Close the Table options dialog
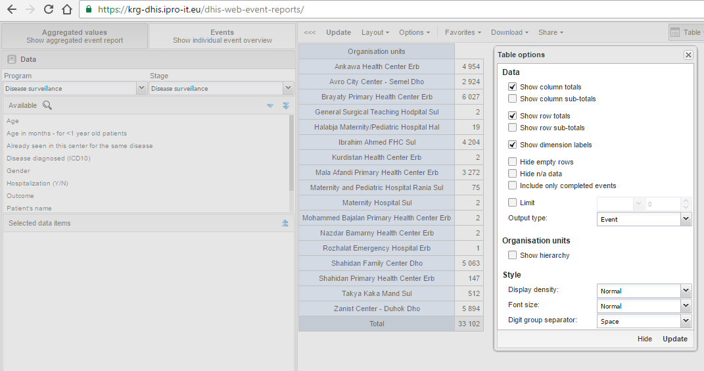704x371 pixels. point(688,55)
